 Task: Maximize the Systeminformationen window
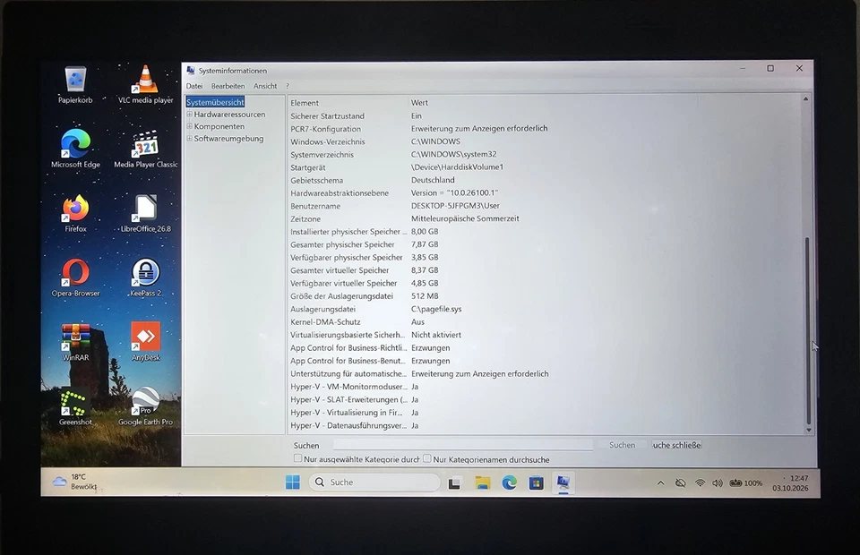coord(770,69)
